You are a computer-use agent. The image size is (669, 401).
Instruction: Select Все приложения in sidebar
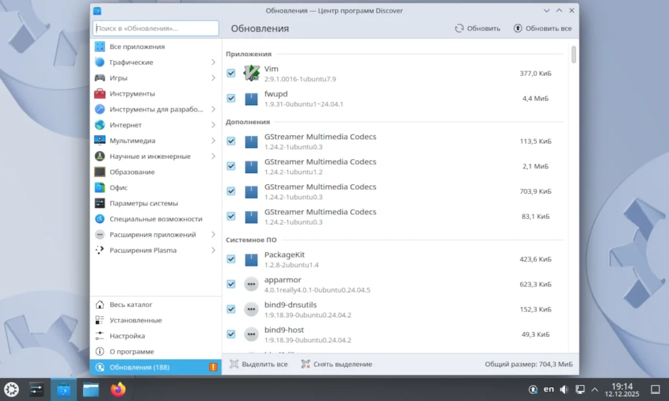coord(155,46)
